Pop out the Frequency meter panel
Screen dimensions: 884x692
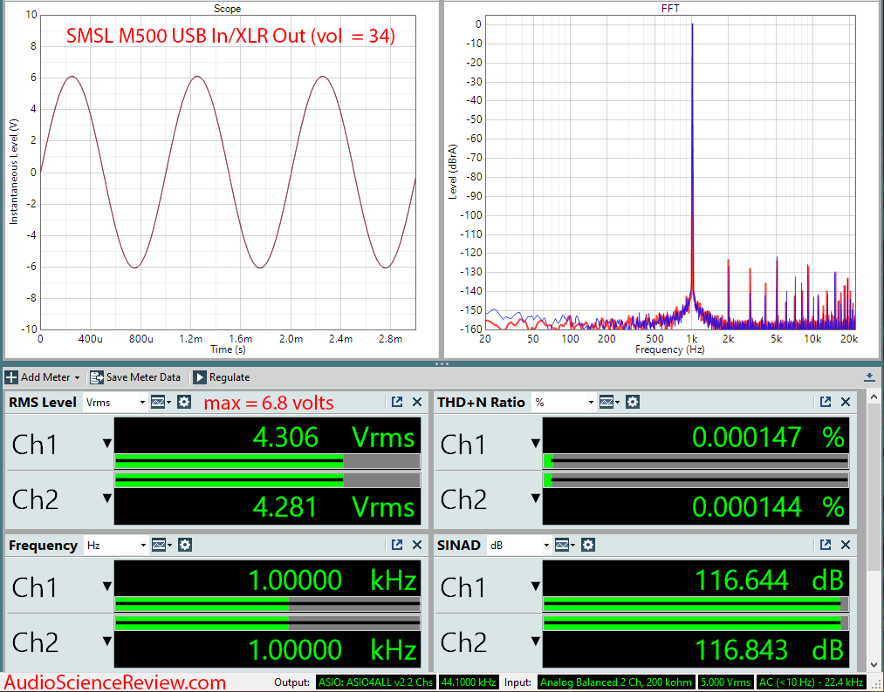point(397,545)
